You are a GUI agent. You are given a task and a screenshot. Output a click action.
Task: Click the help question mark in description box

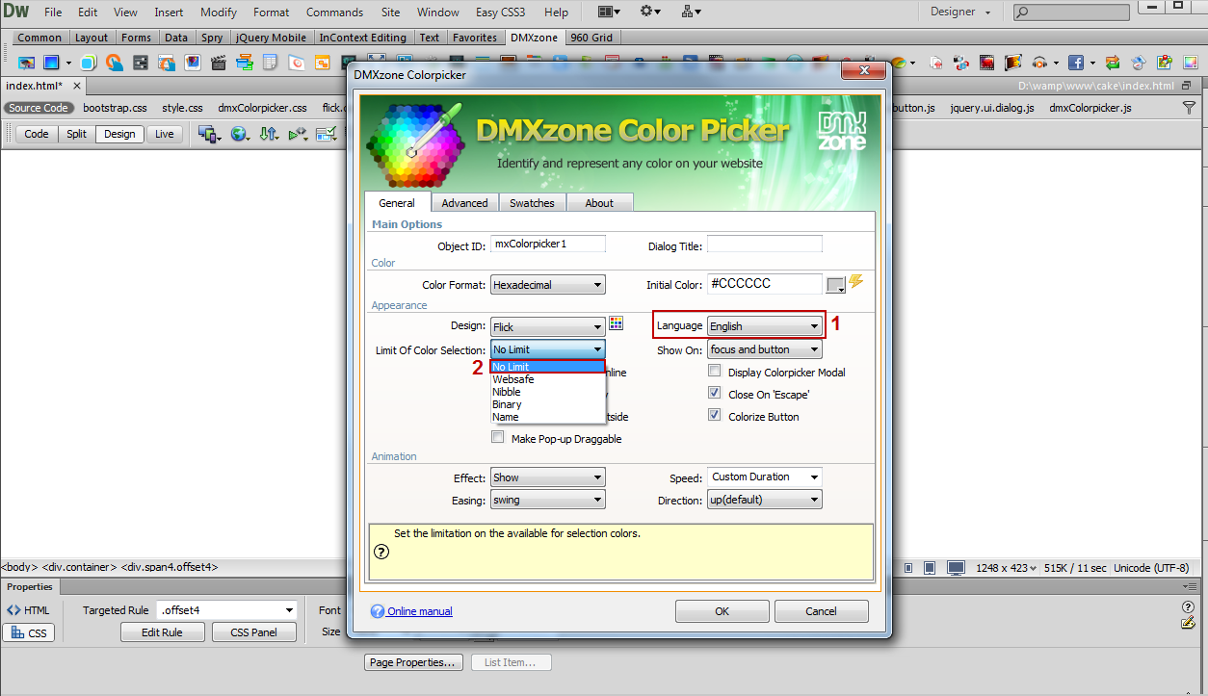(x=381, y=552)
